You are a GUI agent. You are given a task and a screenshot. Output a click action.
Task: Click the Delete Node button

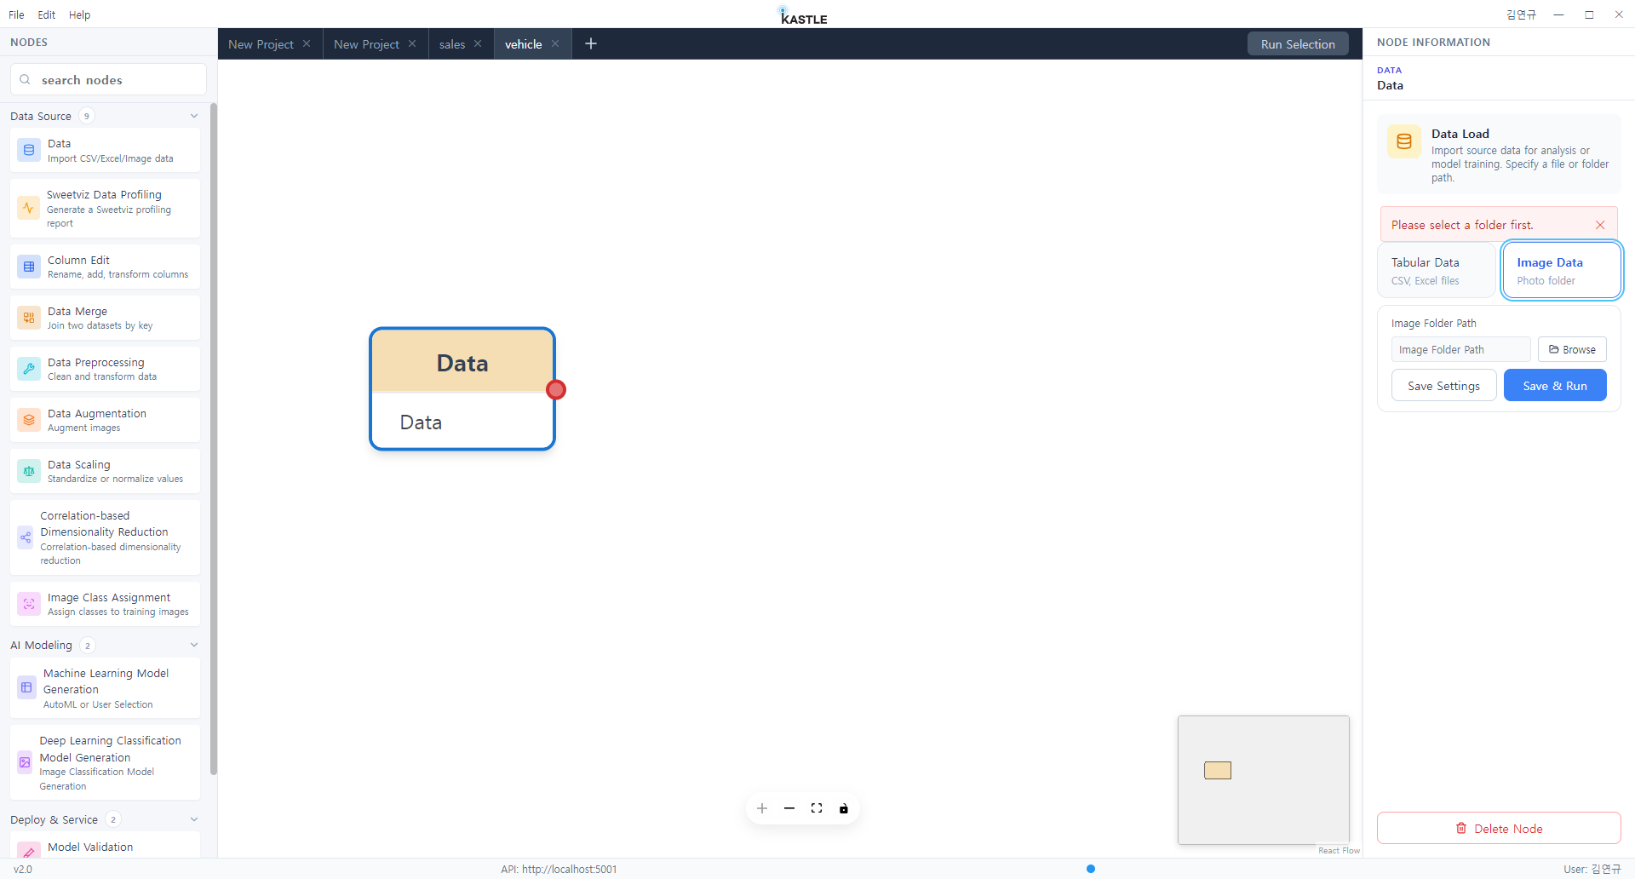[1499, 828]
